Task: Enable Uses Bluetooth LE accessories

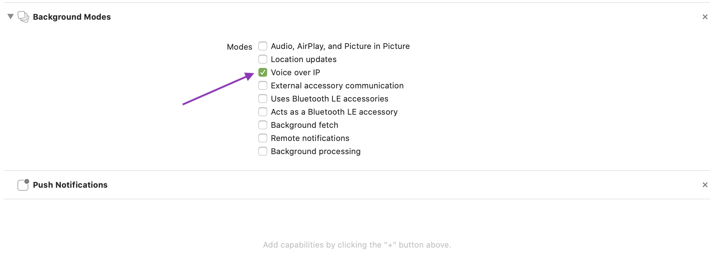Action: [x=262, y=98]
